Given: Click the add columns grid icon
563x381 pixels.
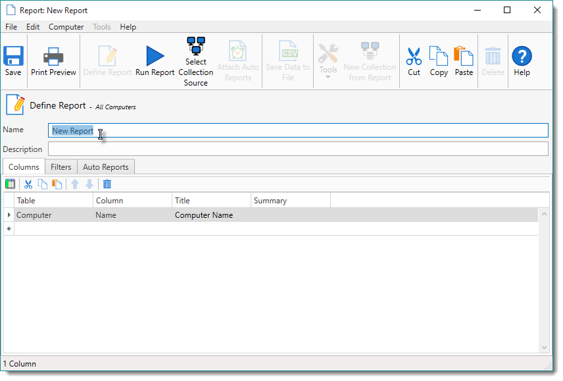Looking at the screenshot, I should click(x=11, y=184).
